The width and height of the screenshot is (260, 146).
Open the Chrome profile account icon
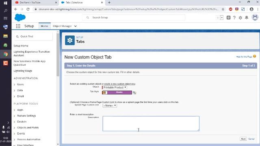tap(251, 9)
